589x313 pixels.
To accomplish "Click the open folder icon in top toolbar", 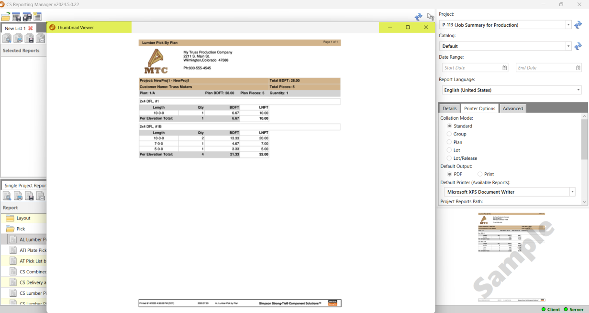I will click(x=5, y=17).
